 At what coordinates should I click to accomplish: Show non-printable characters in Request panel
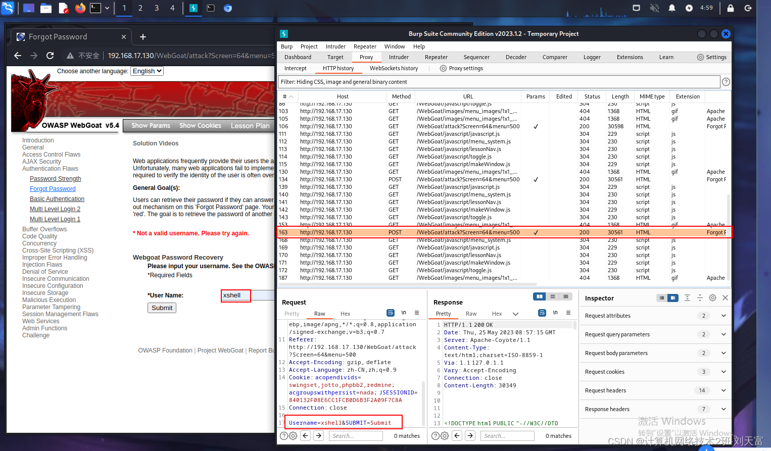tap(404, 313)
